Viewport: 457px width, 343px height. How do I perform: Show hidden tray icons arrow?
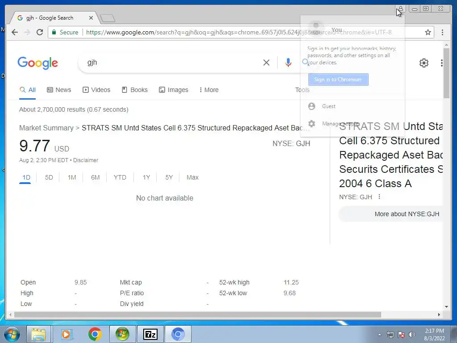[x=379, y=335]
